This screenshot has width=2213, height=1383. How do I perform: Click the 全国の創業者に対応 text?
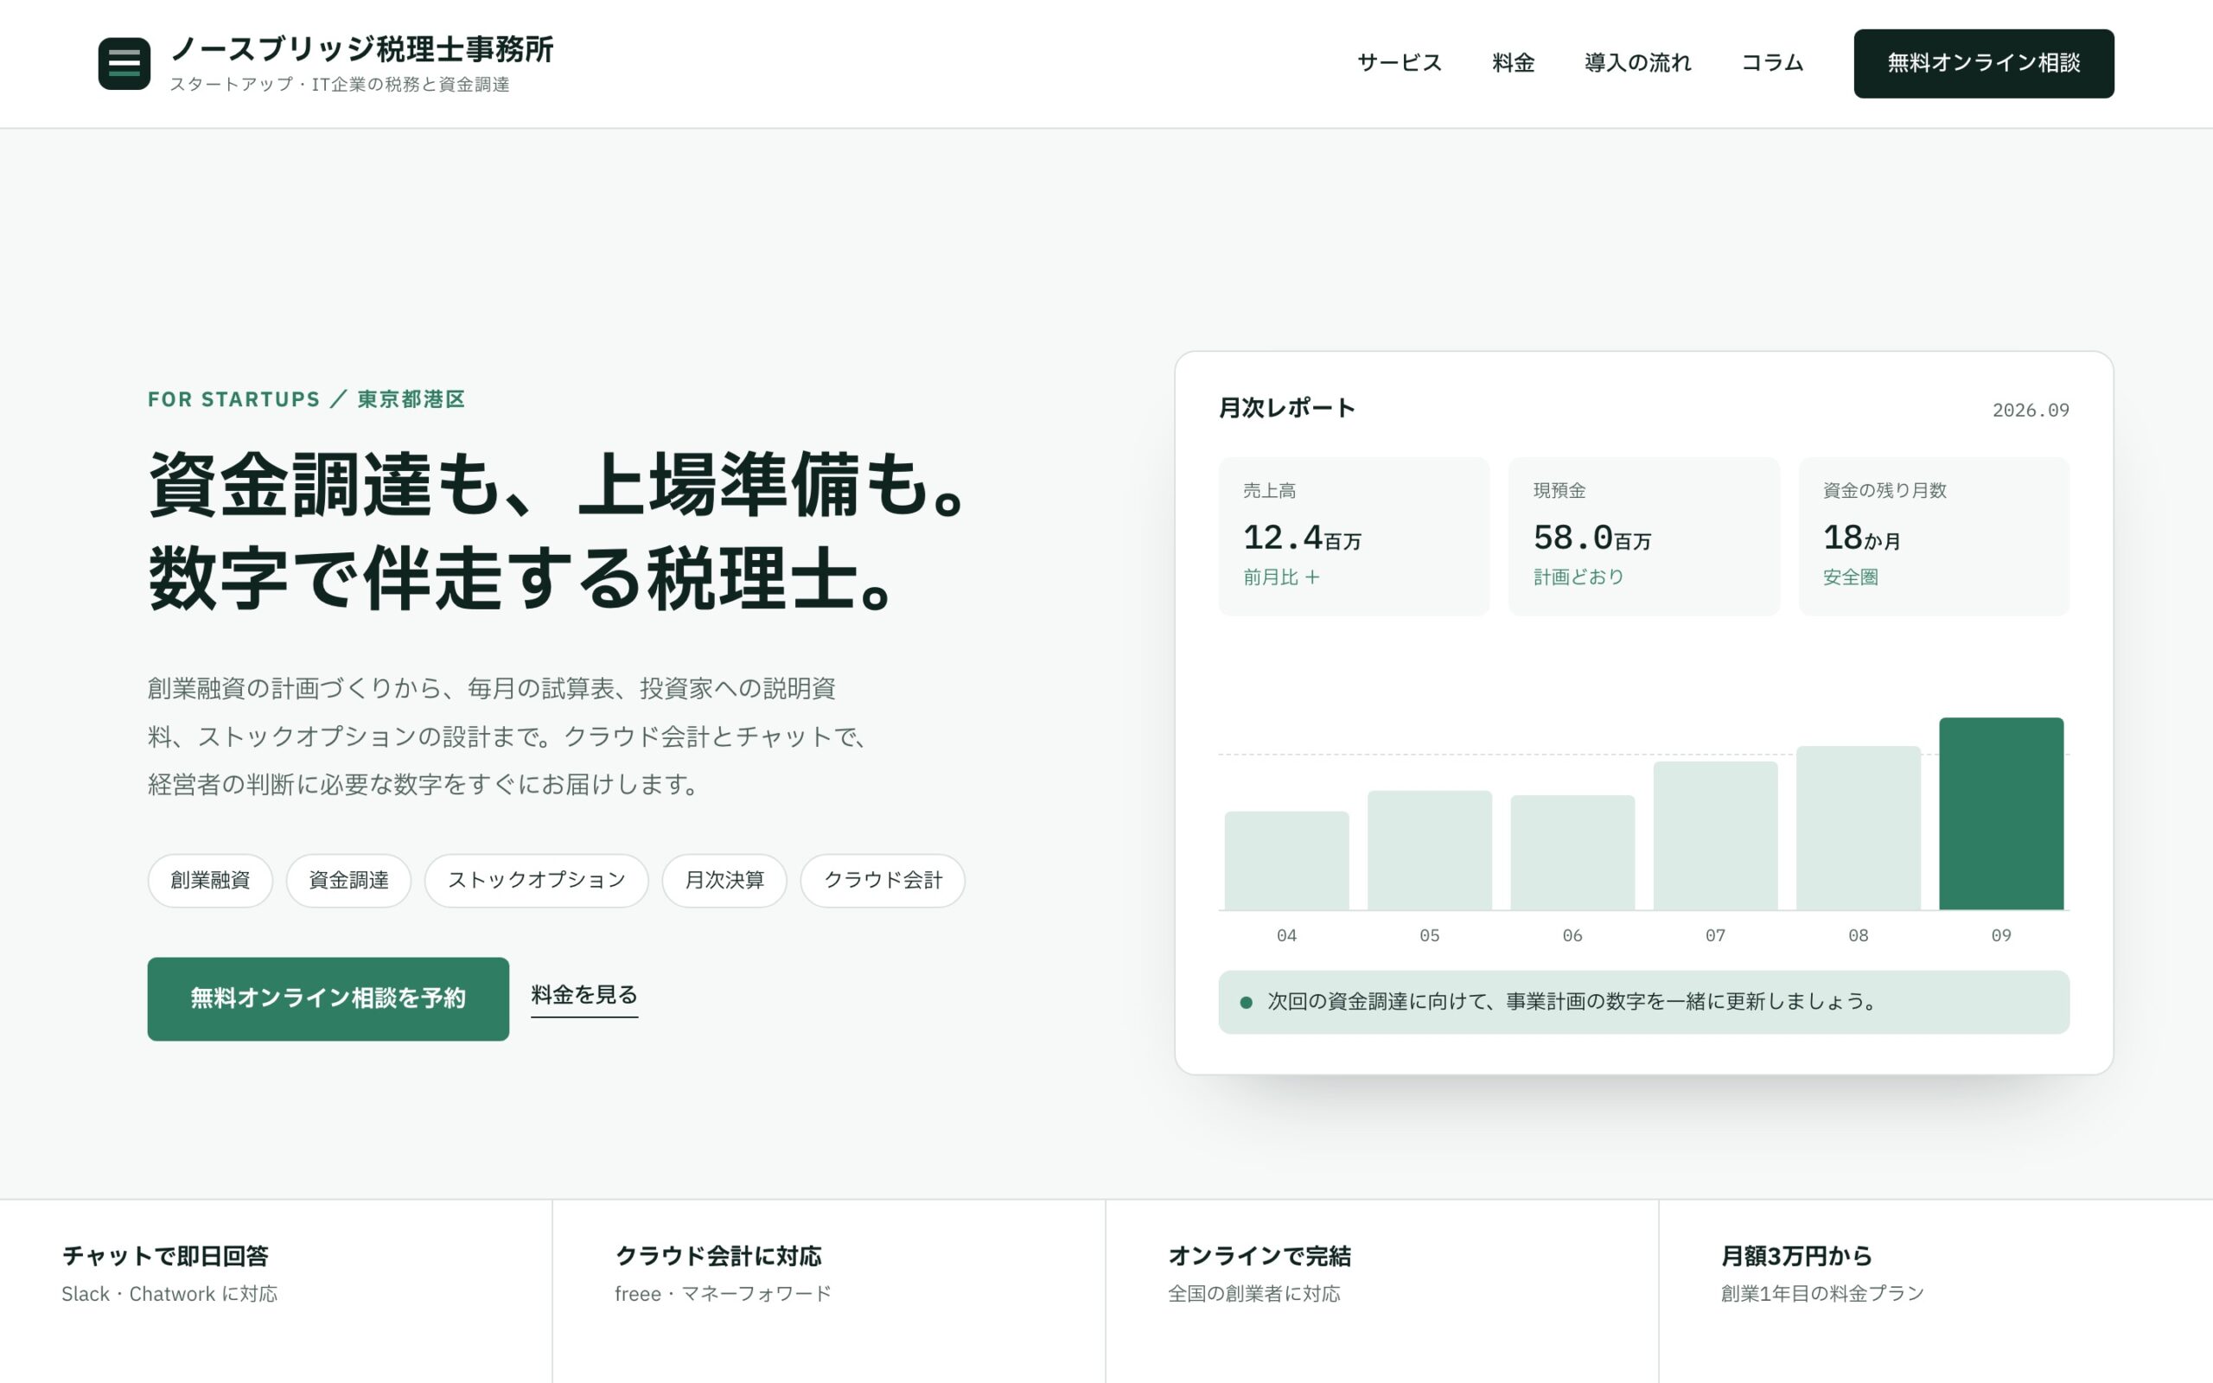pos(1253,1293)
